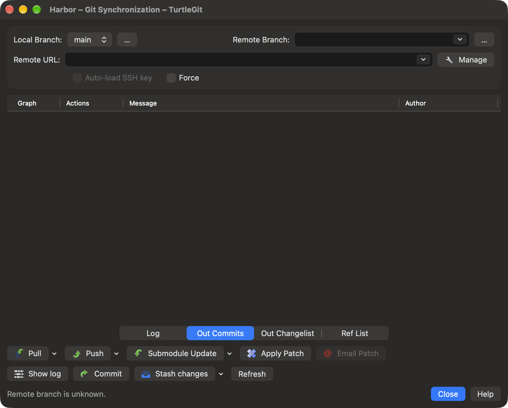
Task: Click the Refresh button
Action: point(252,374)
